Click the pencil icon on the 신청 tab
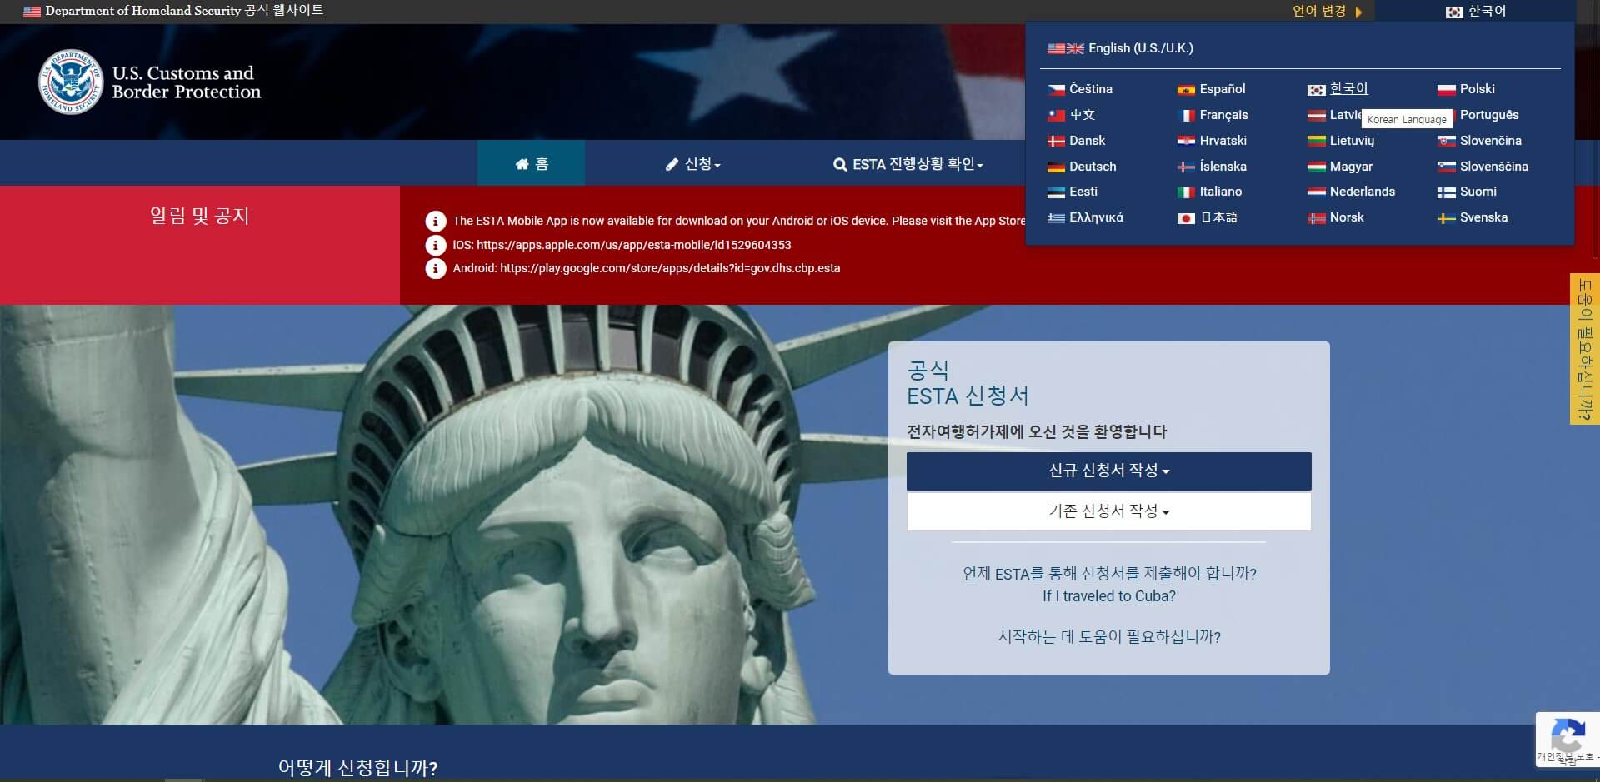The width and height of the screenshot is (1600, 782). 672,164
